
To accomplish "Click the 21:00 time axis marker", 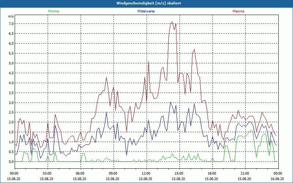I will pyautogui.click(x=245, y=173).
